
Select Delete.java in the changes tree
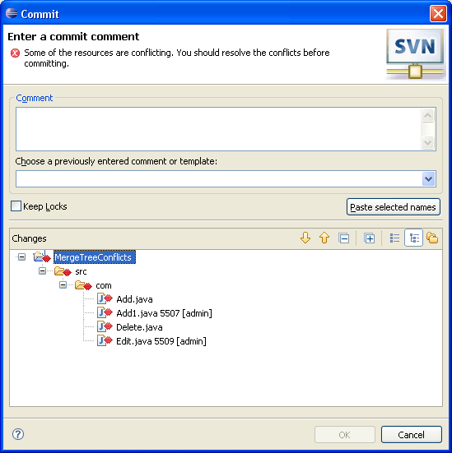(139, 327)
